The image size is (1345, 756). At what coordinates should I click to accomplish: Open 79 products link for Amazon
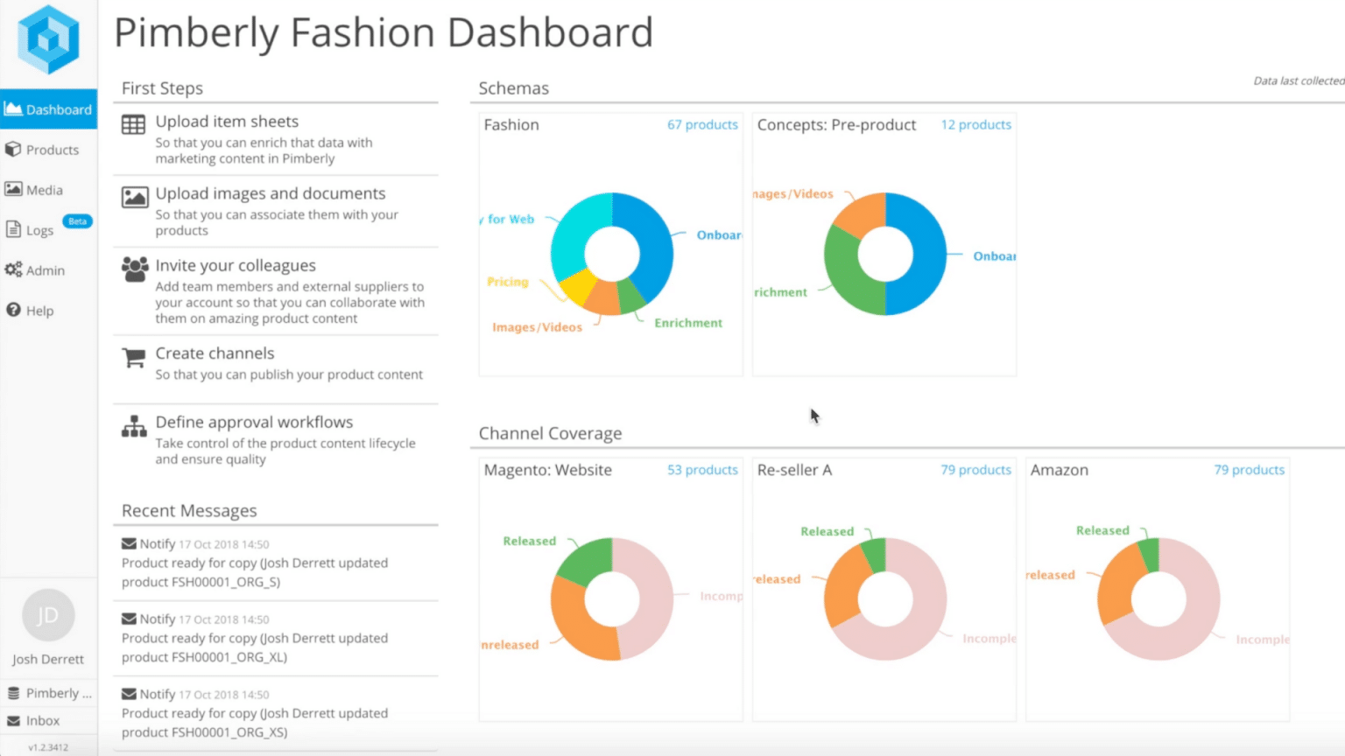[1249, 470]
